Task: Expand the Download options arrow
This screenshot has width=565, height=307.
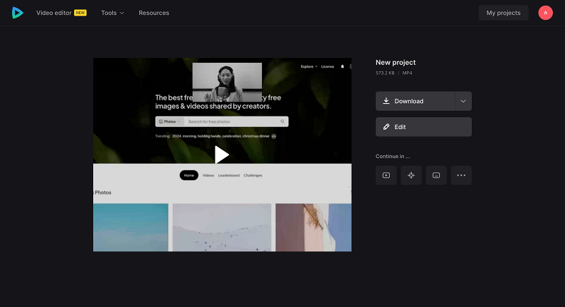Action: [463, 101]
